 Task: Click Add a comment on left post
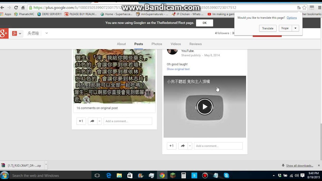tap(128, 121)
